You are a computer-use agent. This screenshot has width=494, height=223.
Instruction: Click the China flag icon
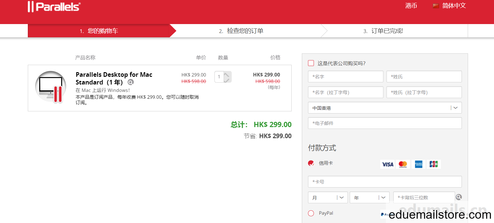click(x=436, y=6)
